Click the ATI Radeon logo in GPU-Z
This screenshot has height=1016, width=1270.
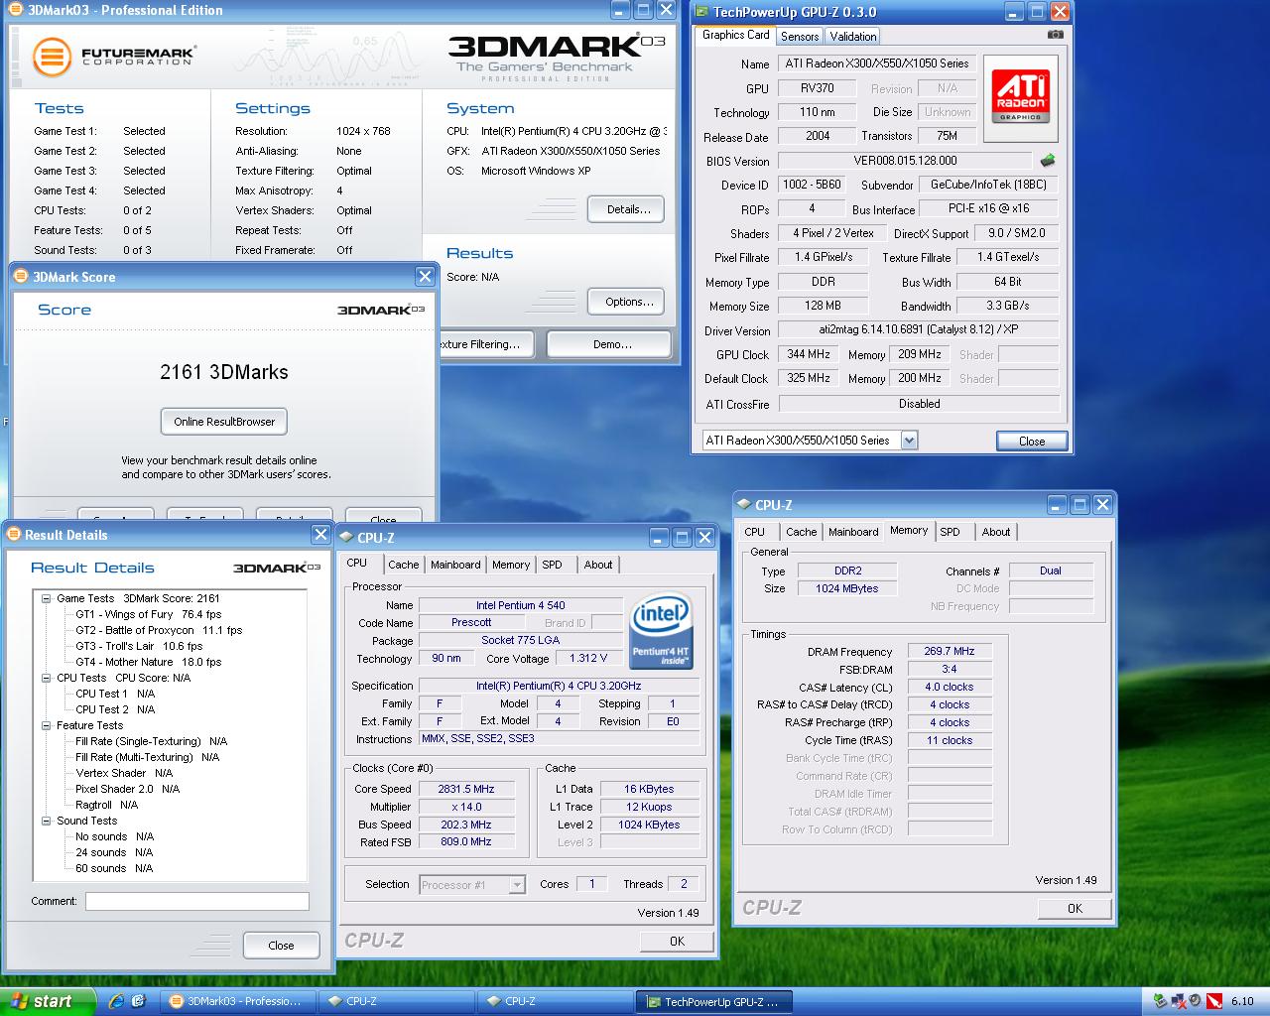tap(1021, 97)
